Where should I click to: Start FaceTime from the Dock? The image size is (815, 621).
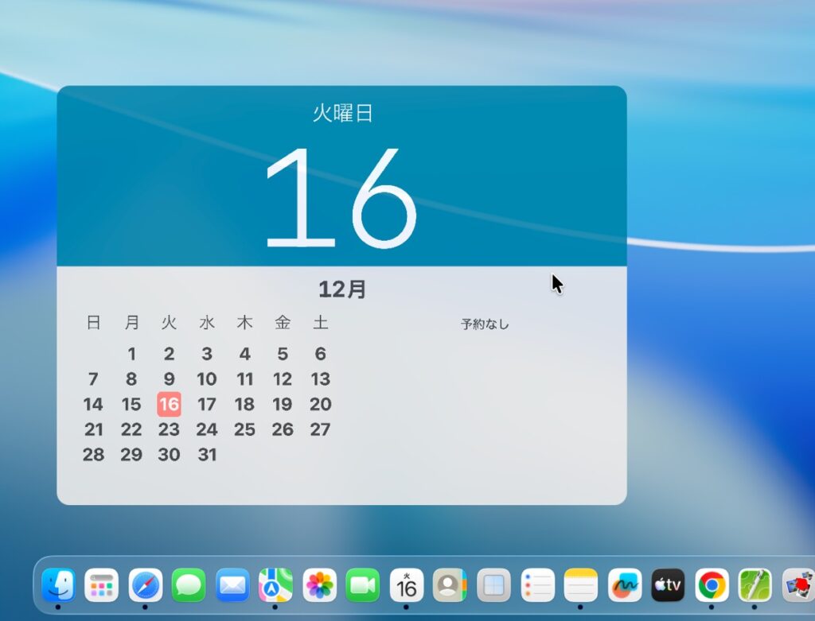[x=363, y=586]
